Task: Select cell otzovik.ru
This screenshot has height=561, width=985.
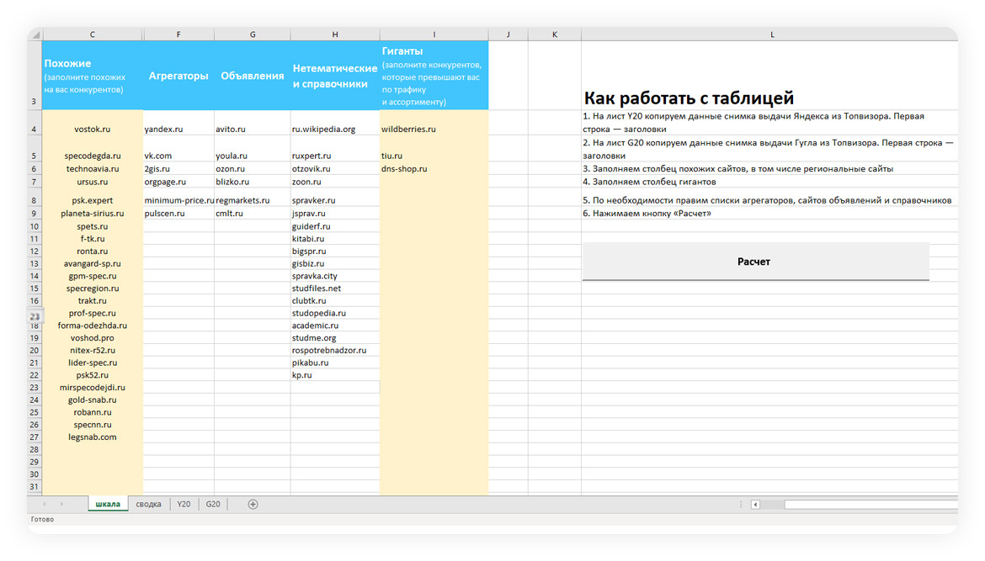Action: (x=335, y=168)
